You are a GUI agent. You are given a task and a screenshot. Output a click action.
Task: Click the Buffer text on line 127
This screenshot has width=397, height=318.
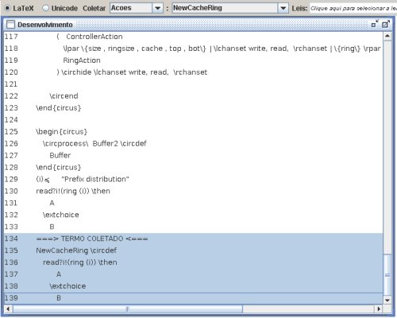(x=60, y=155)
